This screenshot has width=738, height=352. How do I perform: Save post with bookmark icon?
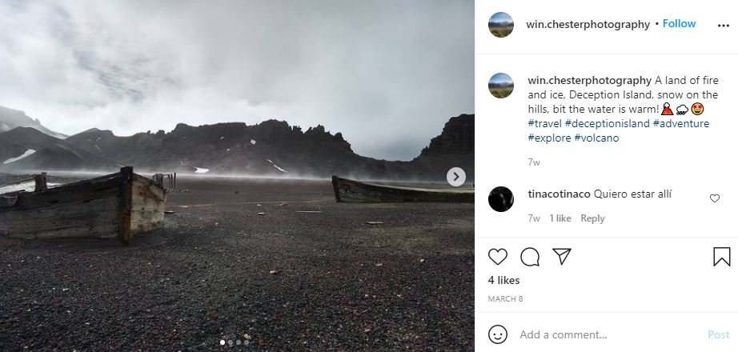[721, 257]
